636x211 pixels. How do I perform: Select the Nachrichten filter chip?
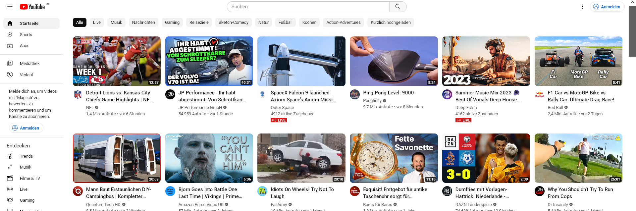[x=143, y=22]
